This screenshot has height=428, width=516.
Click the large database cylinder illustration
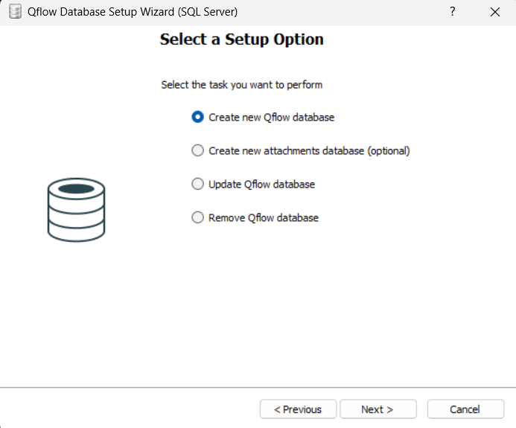pos(77,210)
